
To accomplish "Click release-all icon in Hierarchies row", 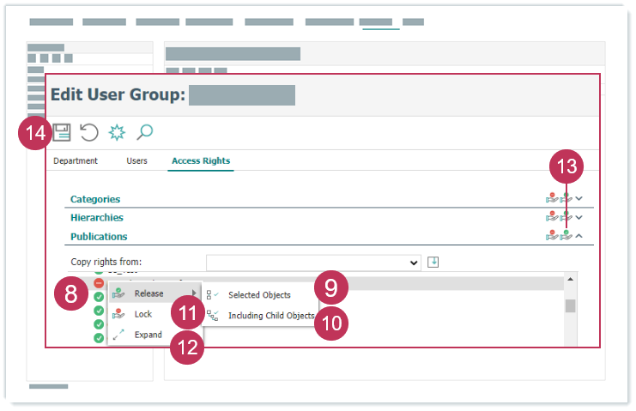I will coord(566,218).
